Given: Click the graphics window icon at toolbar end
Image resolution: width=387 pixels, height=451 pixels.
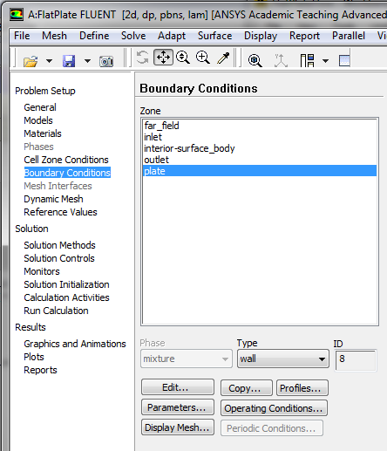Looking at the screenshot, I should [344, 60].
